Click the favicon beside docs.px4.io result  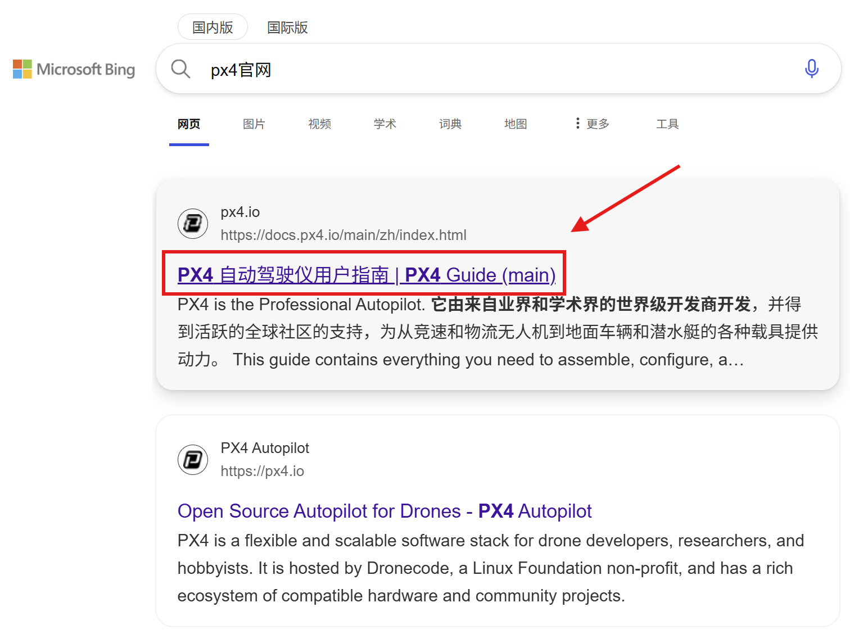193,224
